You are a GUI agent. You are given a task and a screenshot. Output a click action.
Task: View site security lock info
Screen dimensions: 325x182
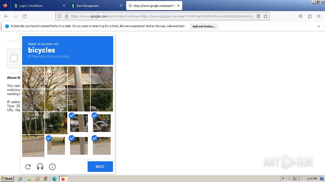tap(67, 16)
